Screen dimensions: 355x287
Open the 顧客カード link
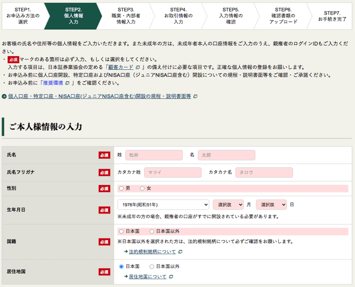(x=121, y=67)
